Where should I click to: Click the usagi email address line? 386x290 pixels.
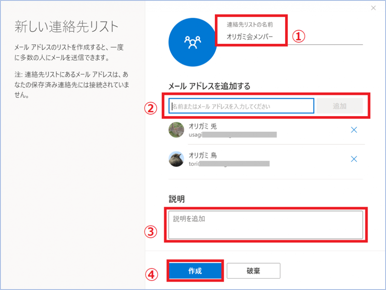(x=233, y=135)
